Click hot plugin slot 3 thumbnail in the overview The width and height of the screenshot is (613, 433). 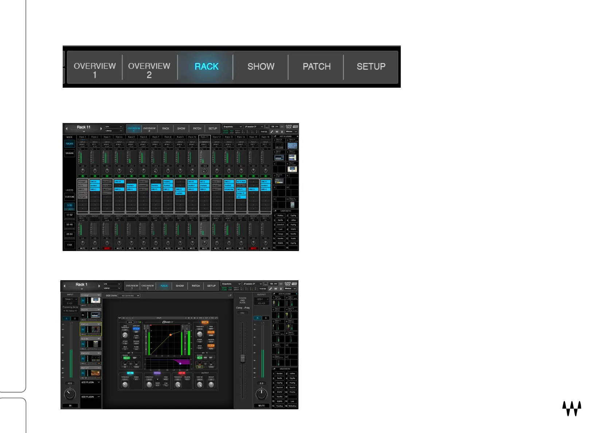pos(279,158)
